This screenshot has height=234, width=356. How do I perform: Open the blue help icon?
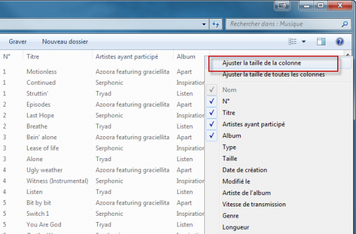(340, 41)
